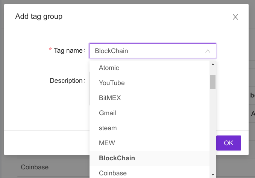Image resolution: width=255 pixels, height=178 pixels.
Task: Click the Add tag group title
Action: point(39,16)
